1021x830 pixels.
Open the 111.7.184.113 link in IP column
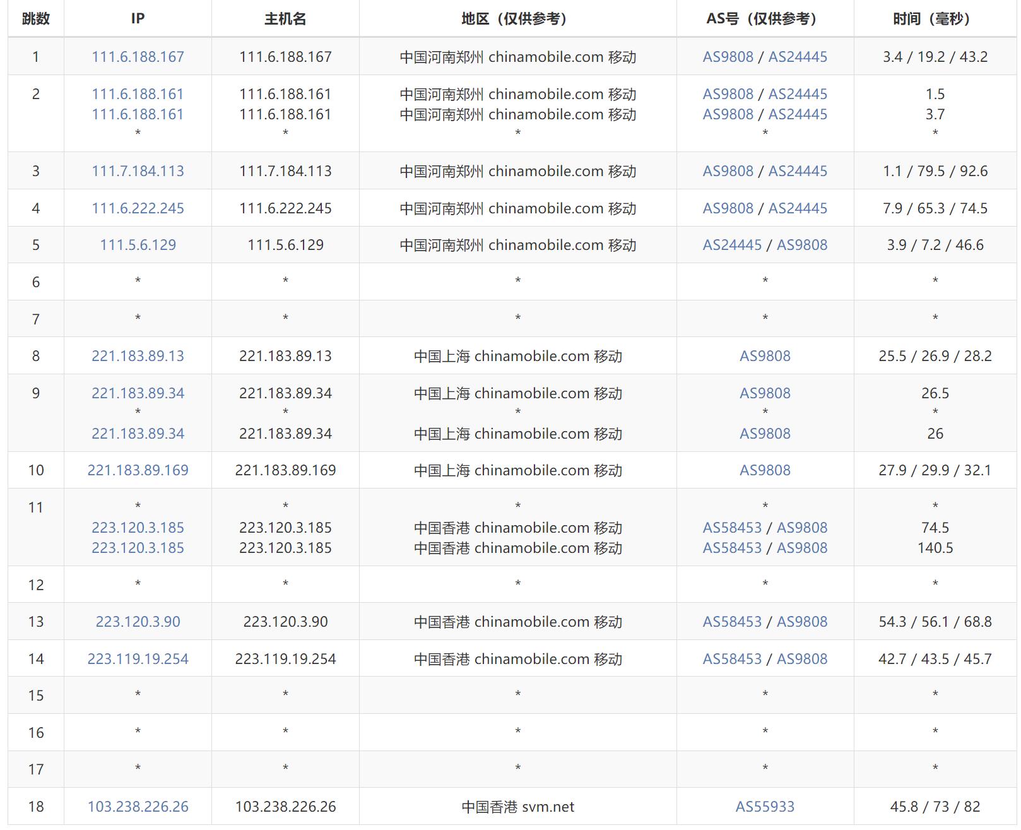pyautogui.click(x=138, y=171)
